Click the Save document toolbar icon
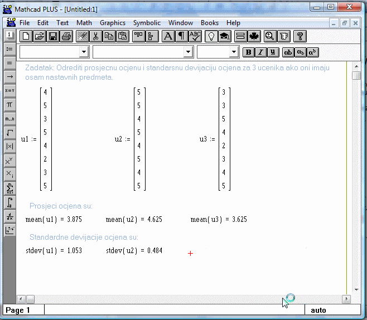Screen dimensions: 367x320 pyautogui.click(x=53, y=36)
